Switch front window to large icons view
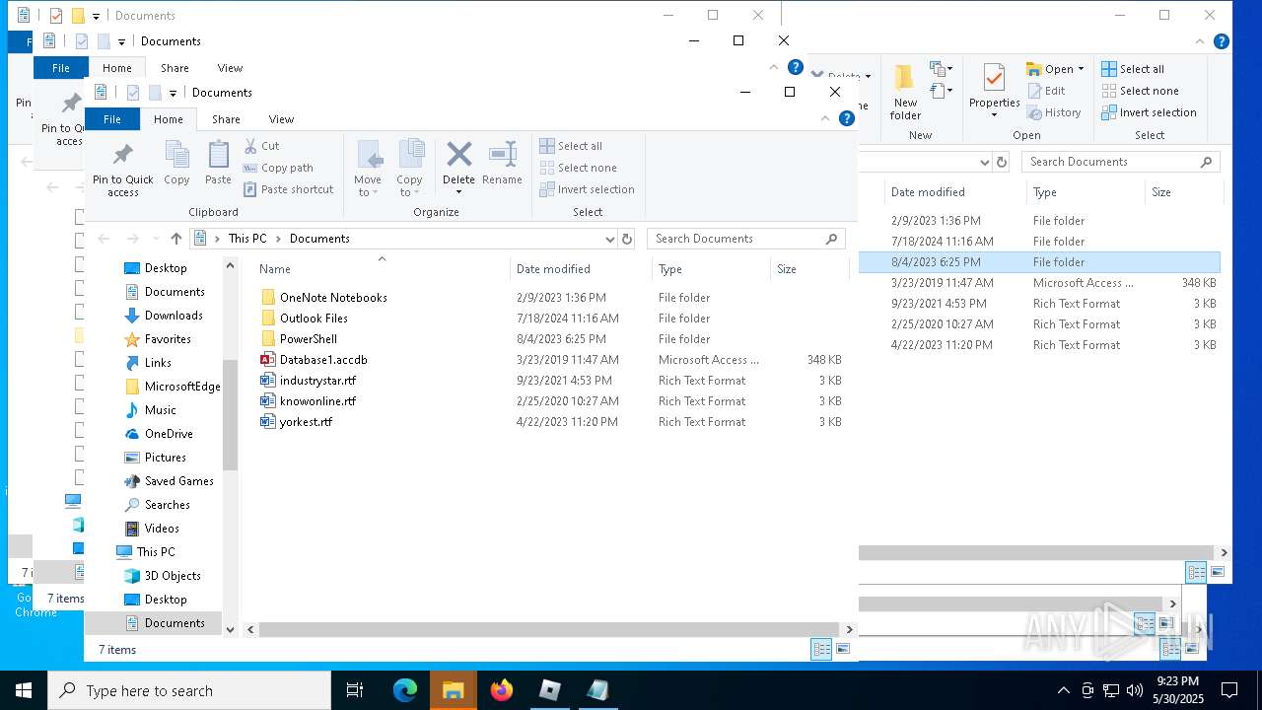Screen dimensions: 1262x710 click(x=843, y=649)
